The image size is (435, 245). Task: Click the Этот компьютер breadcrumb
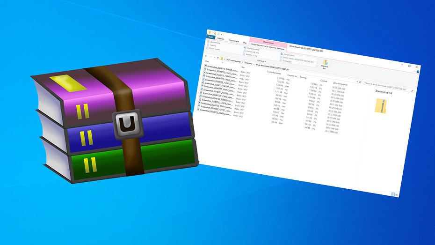click(x=233, y=61)
